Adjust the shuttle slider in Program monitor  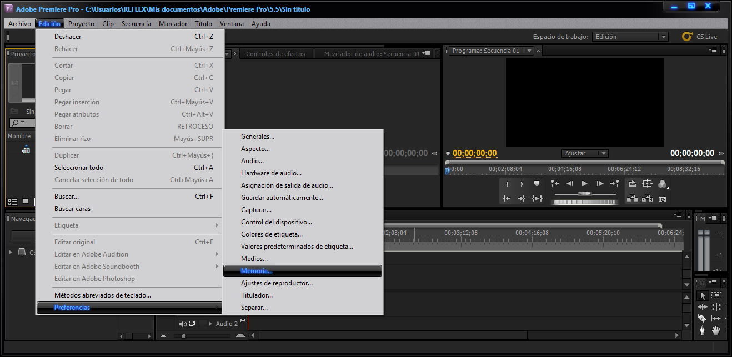point(584,194)
